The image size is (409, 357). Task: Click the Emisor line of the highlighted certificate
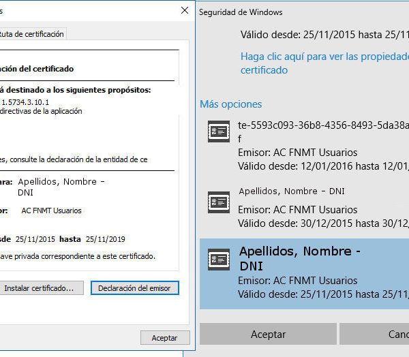click(297, 280)
